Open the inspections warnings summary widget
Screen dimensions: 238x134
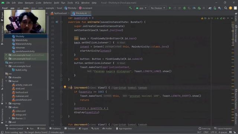coord(213,18)
